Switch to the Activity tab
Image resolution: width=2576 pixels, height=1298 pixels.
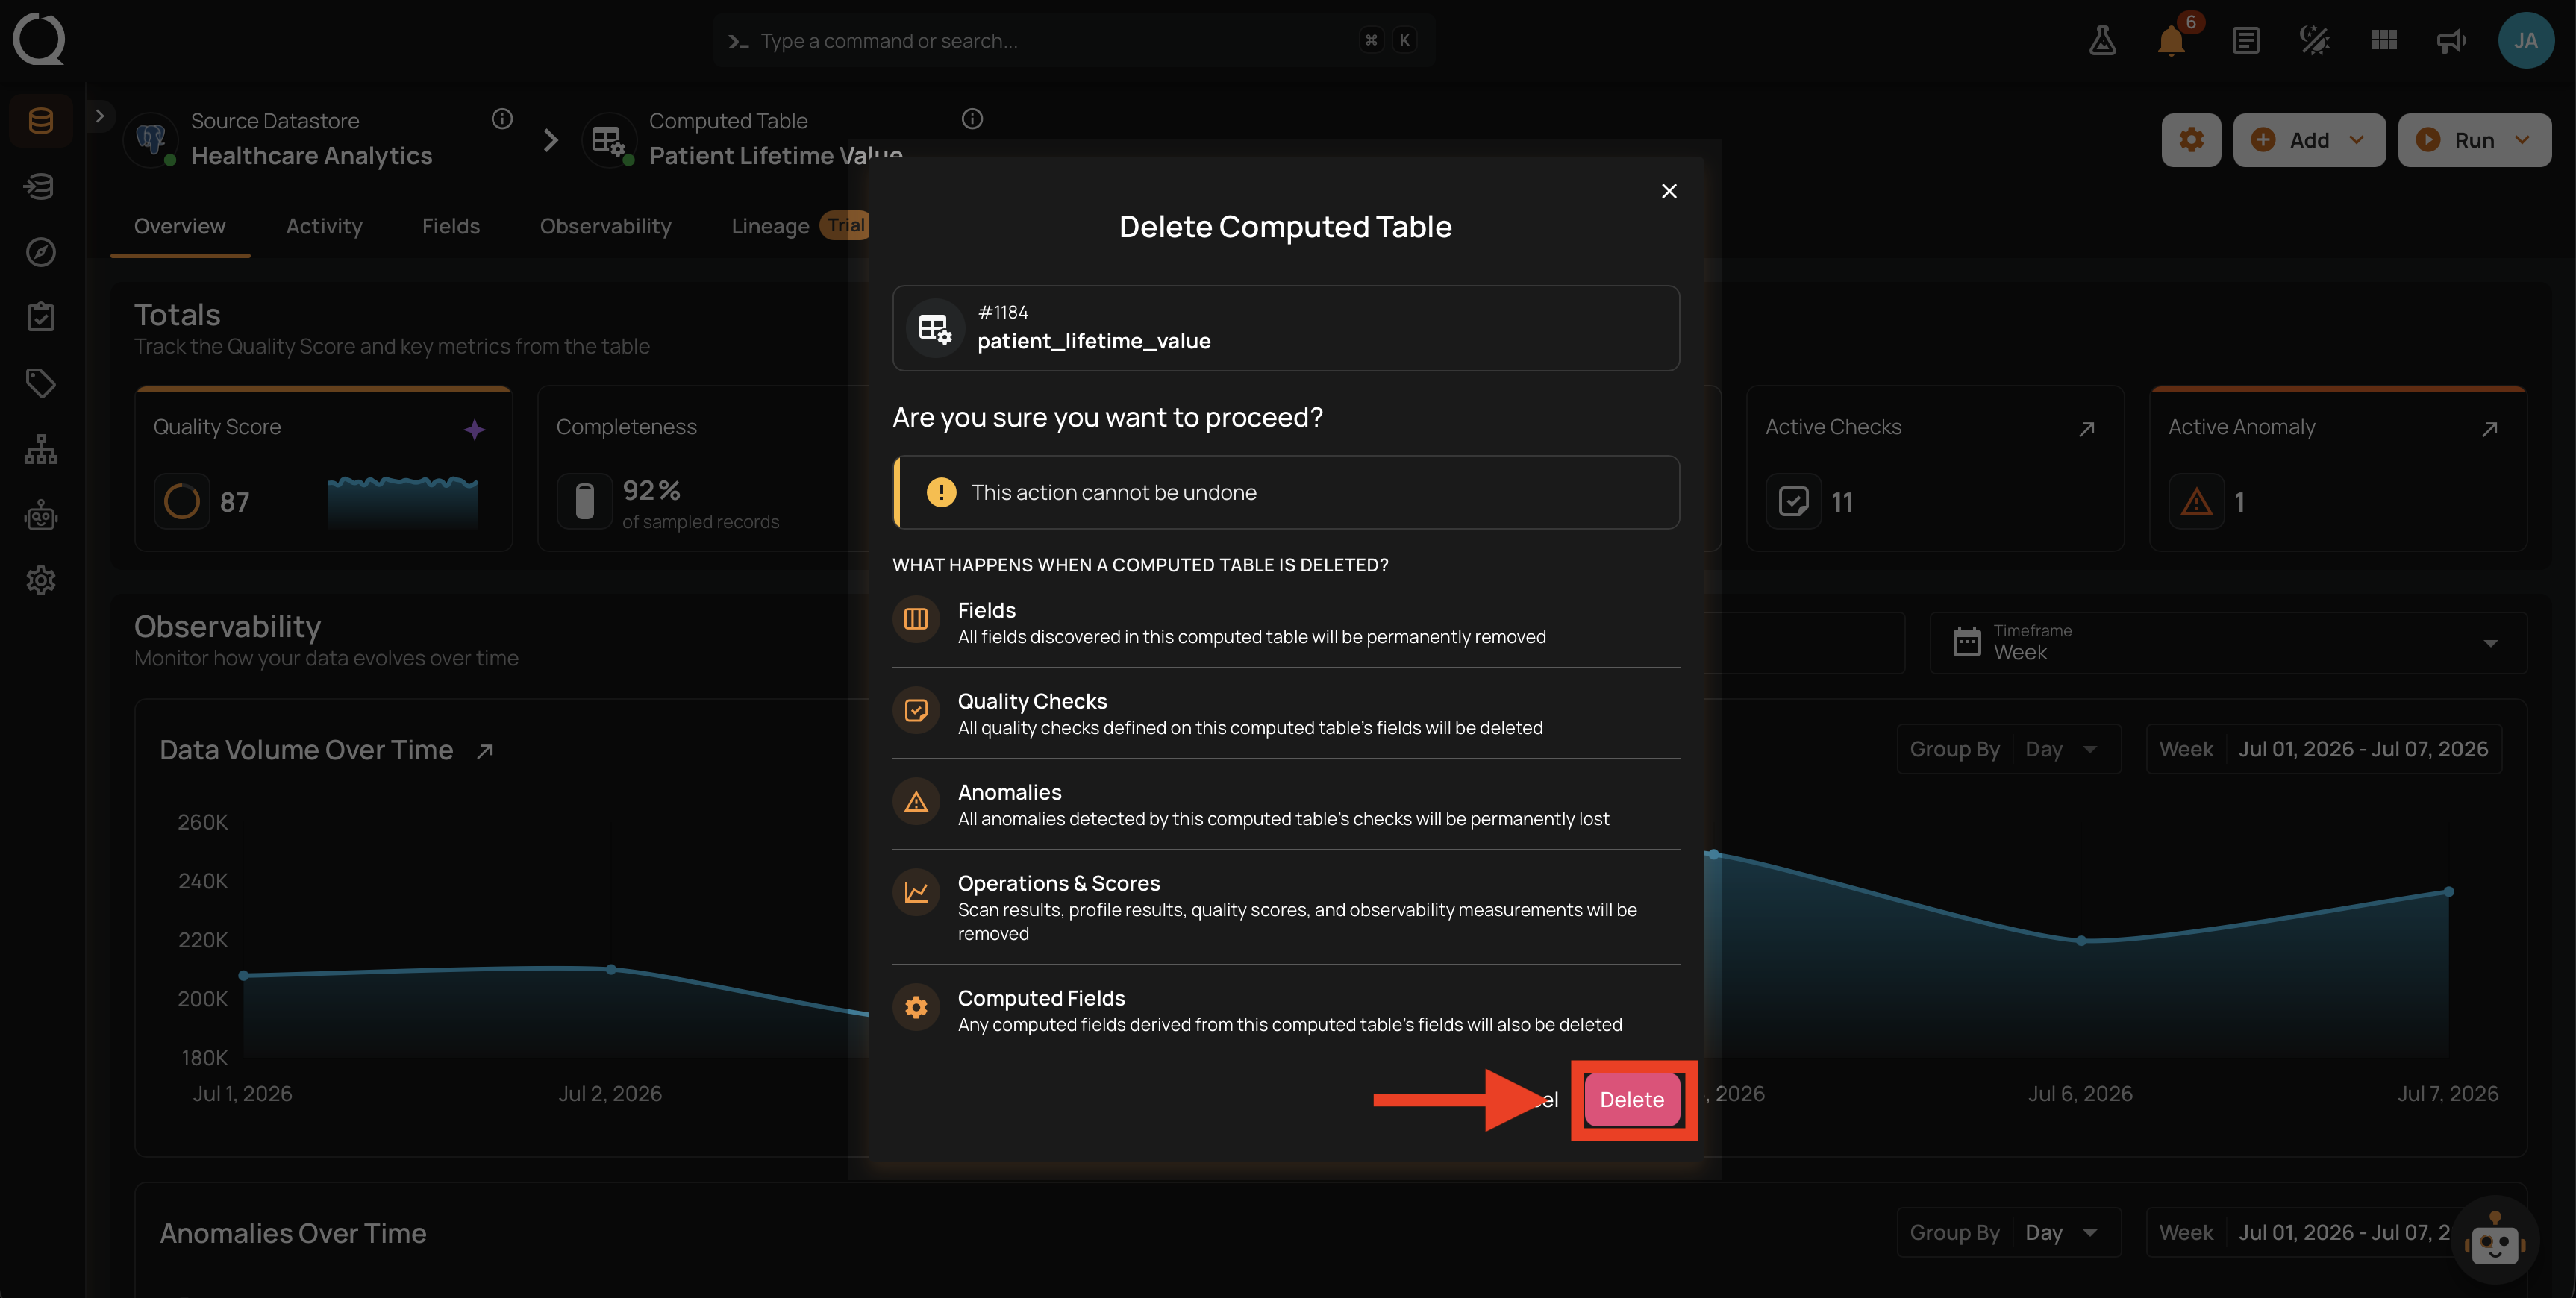point(324,226)
